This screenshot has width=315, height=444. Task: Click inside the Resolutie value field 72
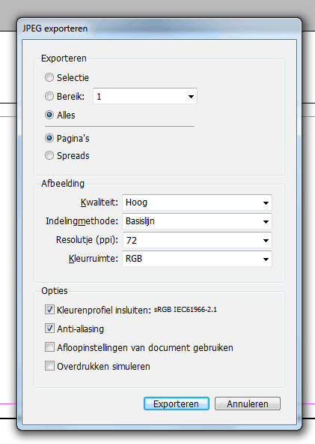click(x=192, y=241)
